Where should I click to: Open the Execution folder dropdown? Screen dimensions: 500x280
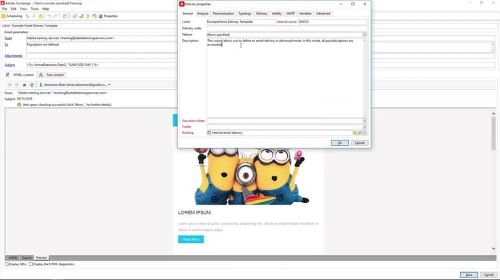click(365, 121)
